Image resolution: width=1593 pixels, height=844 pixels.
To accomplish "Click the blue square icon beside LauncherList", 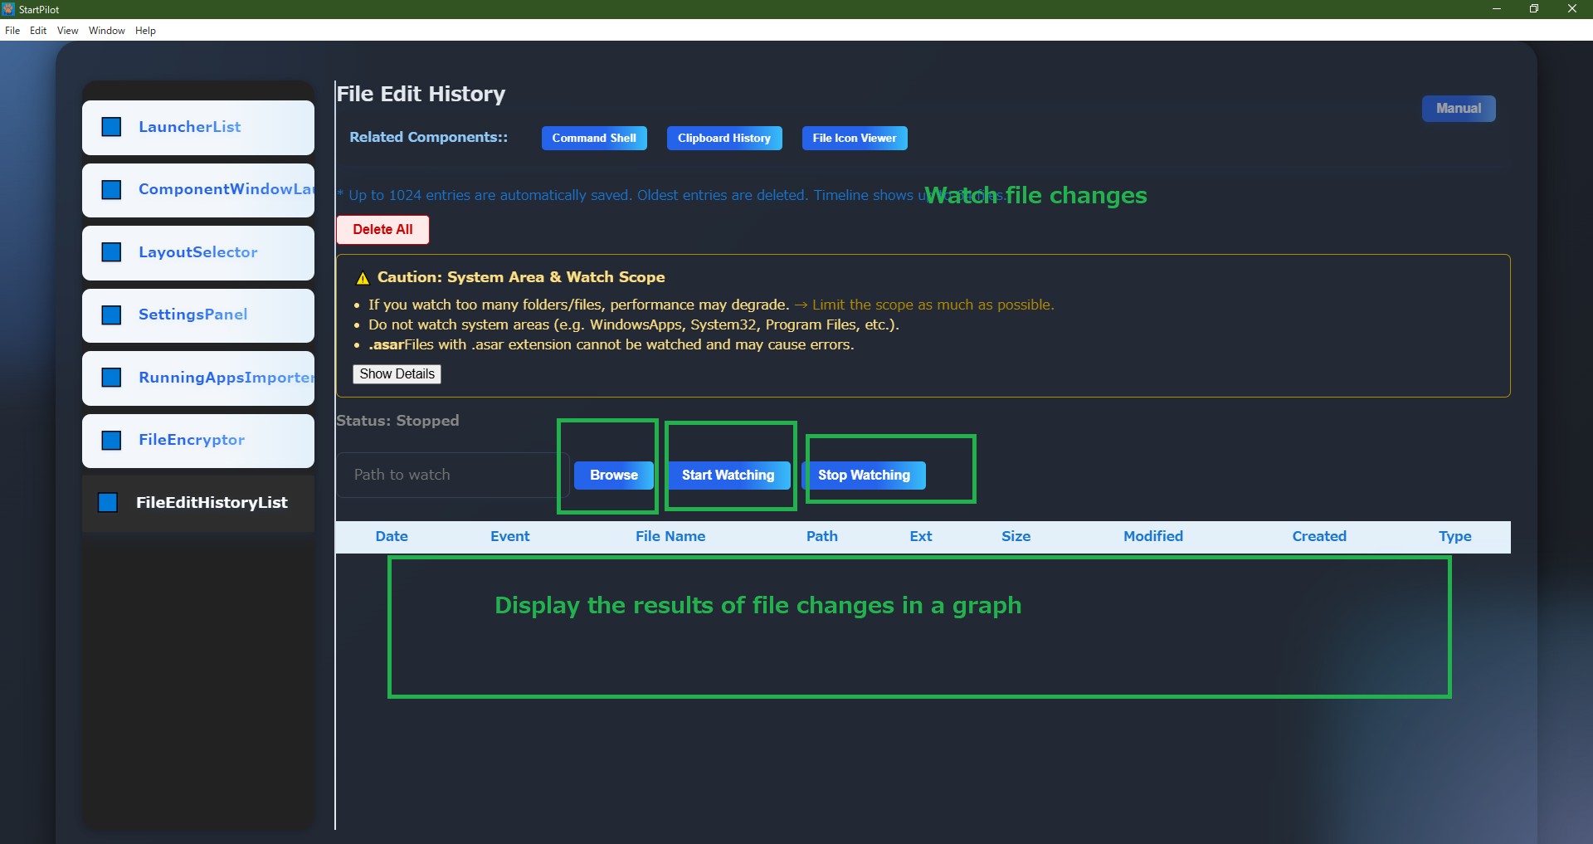I will [x=111, y=127].
